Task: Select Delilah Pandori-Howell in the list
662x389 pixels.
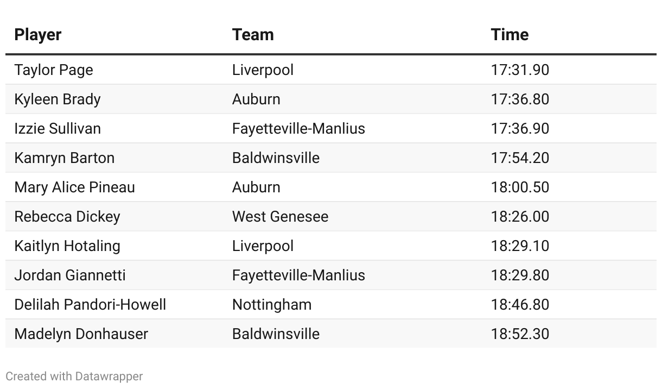Action: (x=90, y=305)
